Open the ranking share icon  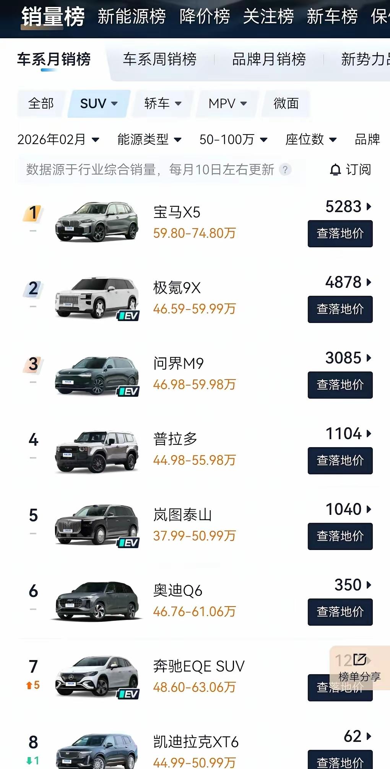coord(359,660)
